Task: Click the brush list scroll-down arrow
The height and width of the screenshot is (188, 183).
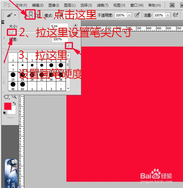Action: click(x=68, y=89)
